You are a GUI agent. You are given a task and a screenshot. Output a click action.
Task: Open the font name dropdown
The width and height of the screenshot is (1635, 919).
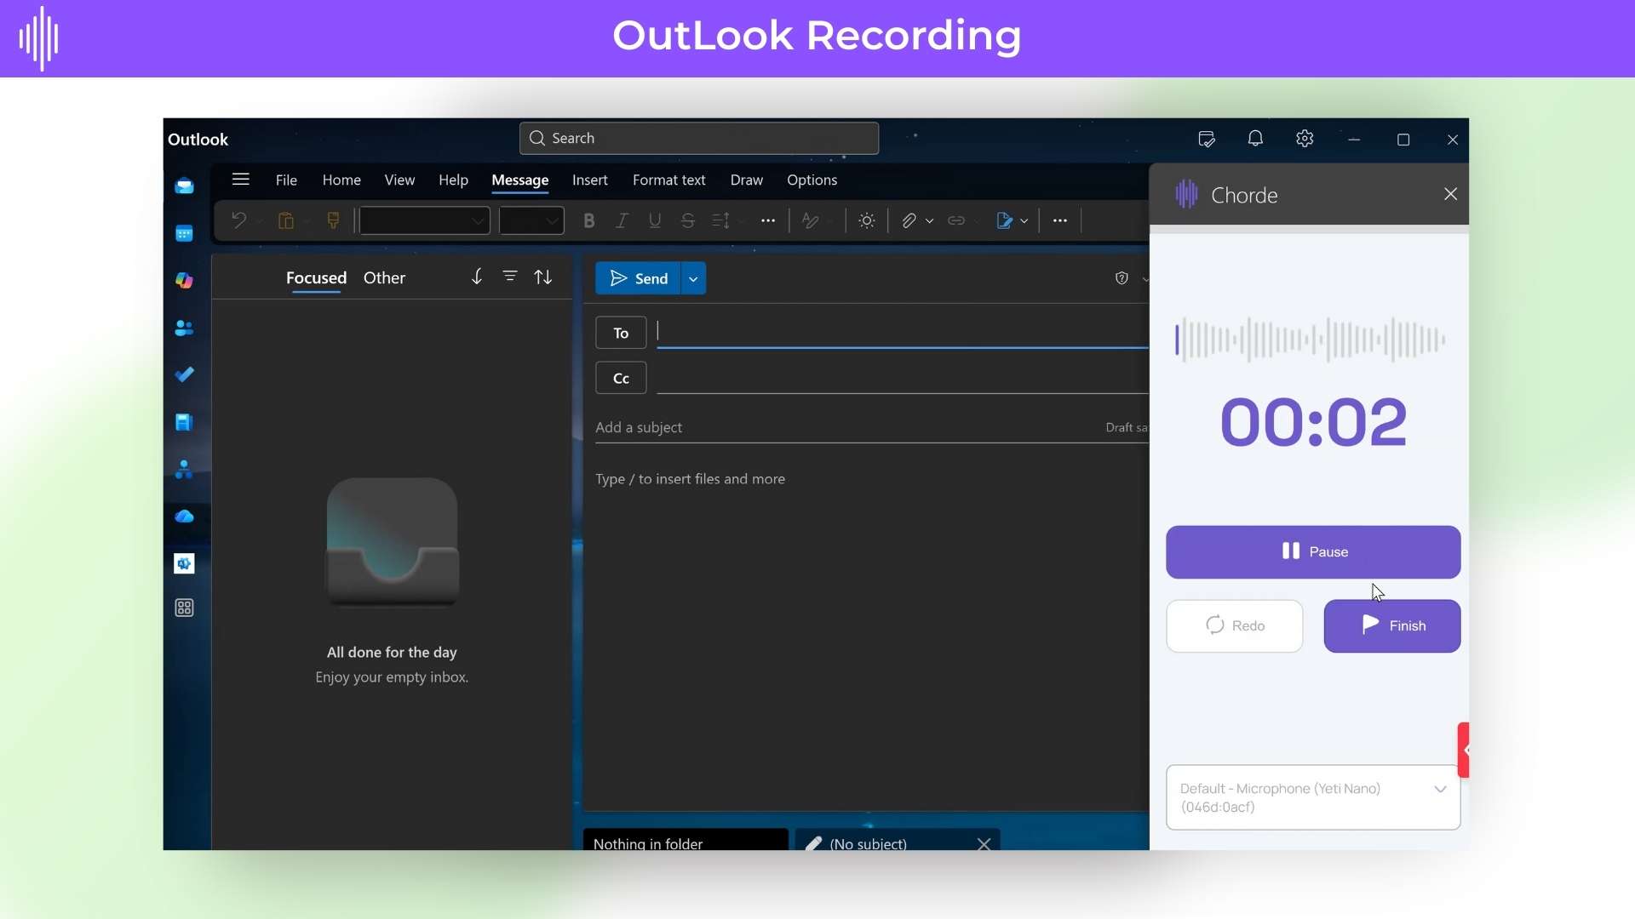pyautogui.click(x=423, y=220)
